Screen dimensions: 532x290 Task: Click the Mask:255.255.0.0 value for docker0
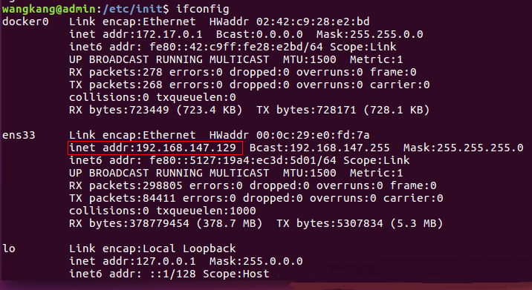tap(370, 34)
